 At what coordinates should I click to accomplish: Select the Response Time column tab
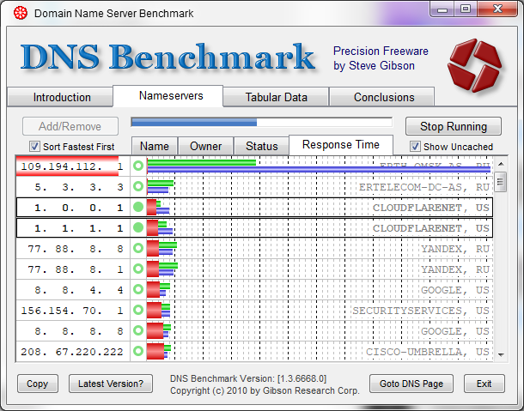341,145
